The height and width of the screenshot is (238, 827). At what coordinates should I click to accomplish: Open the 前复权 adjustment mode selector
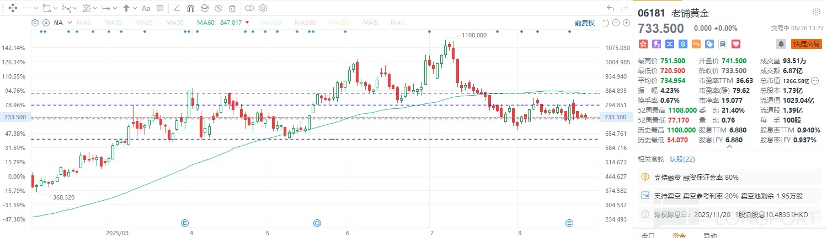coord(584,23)
